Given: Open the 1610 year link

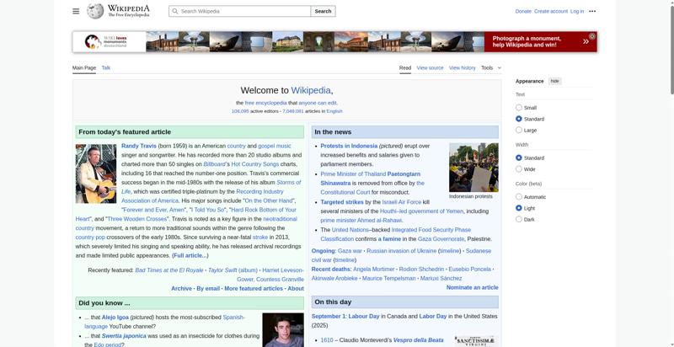Looking at the screenshot, I should (x=327, y=340).
